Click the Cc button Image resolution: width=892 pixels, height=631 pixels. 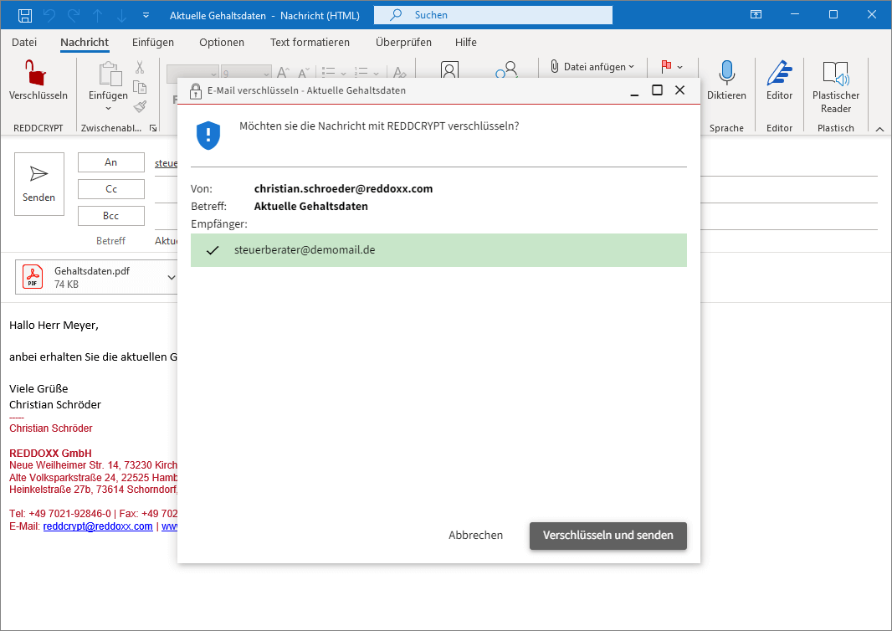(x=111, y=189)
